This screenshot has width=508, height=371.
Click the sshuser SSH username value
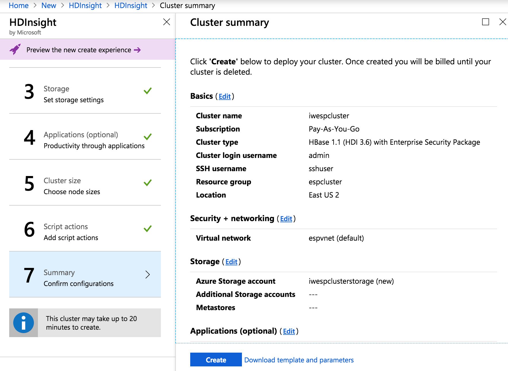tap(321, 169)
